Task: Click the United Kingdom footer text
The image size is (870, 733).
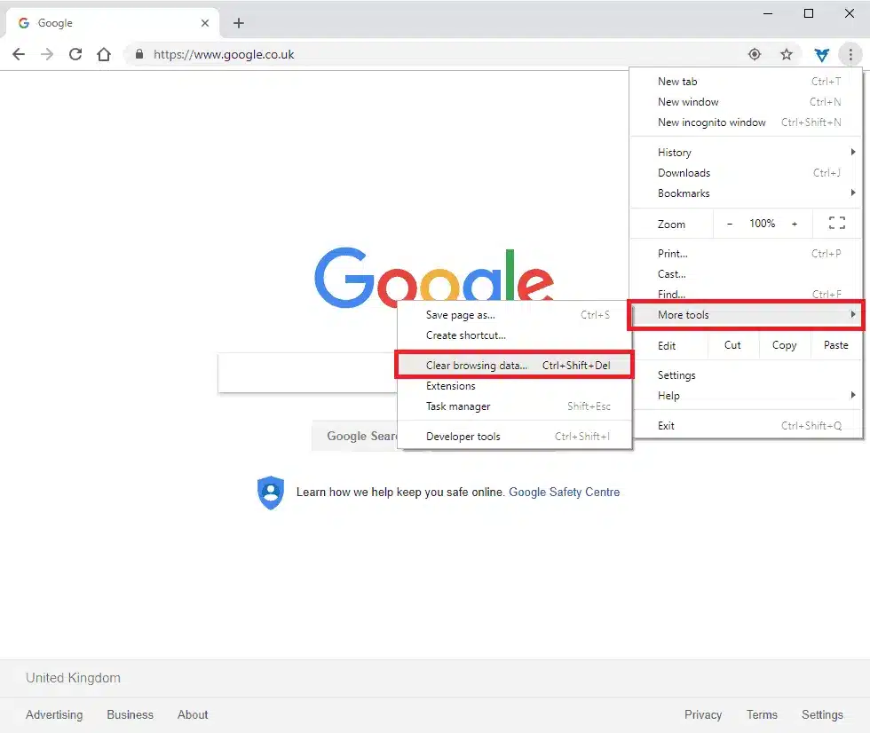Action: (73, 678)
